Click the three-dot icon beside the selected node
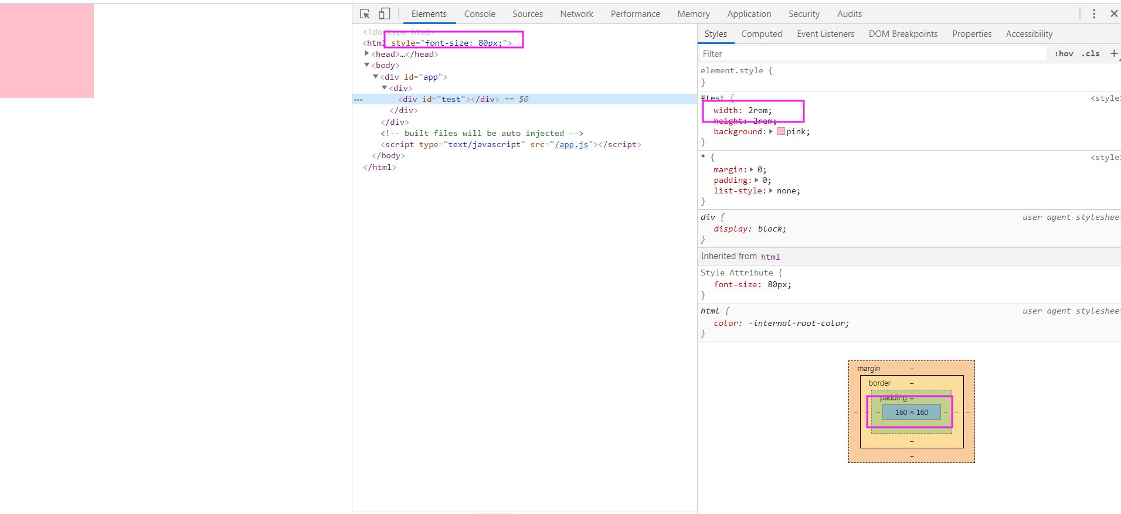The image size is (1121, 514). [358, 100]
